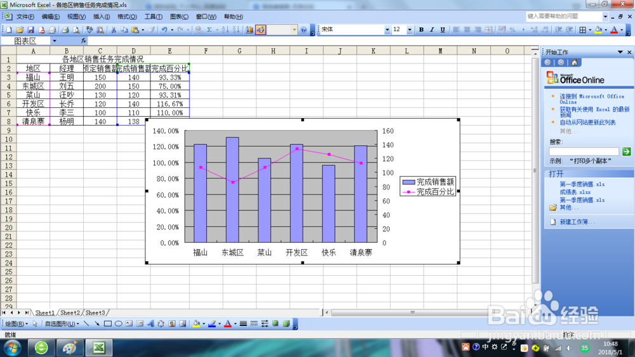Viewport: 635px width, 357px height.
Task: Open the 视图(V) menu
Action: (76, 17)
